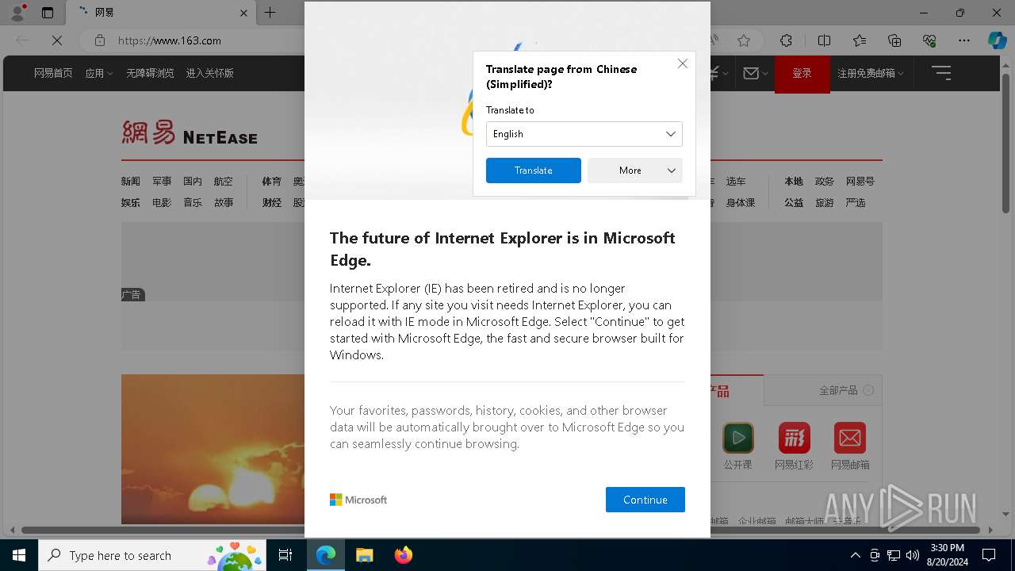Open the 本地 navigation item

(794, 182)
